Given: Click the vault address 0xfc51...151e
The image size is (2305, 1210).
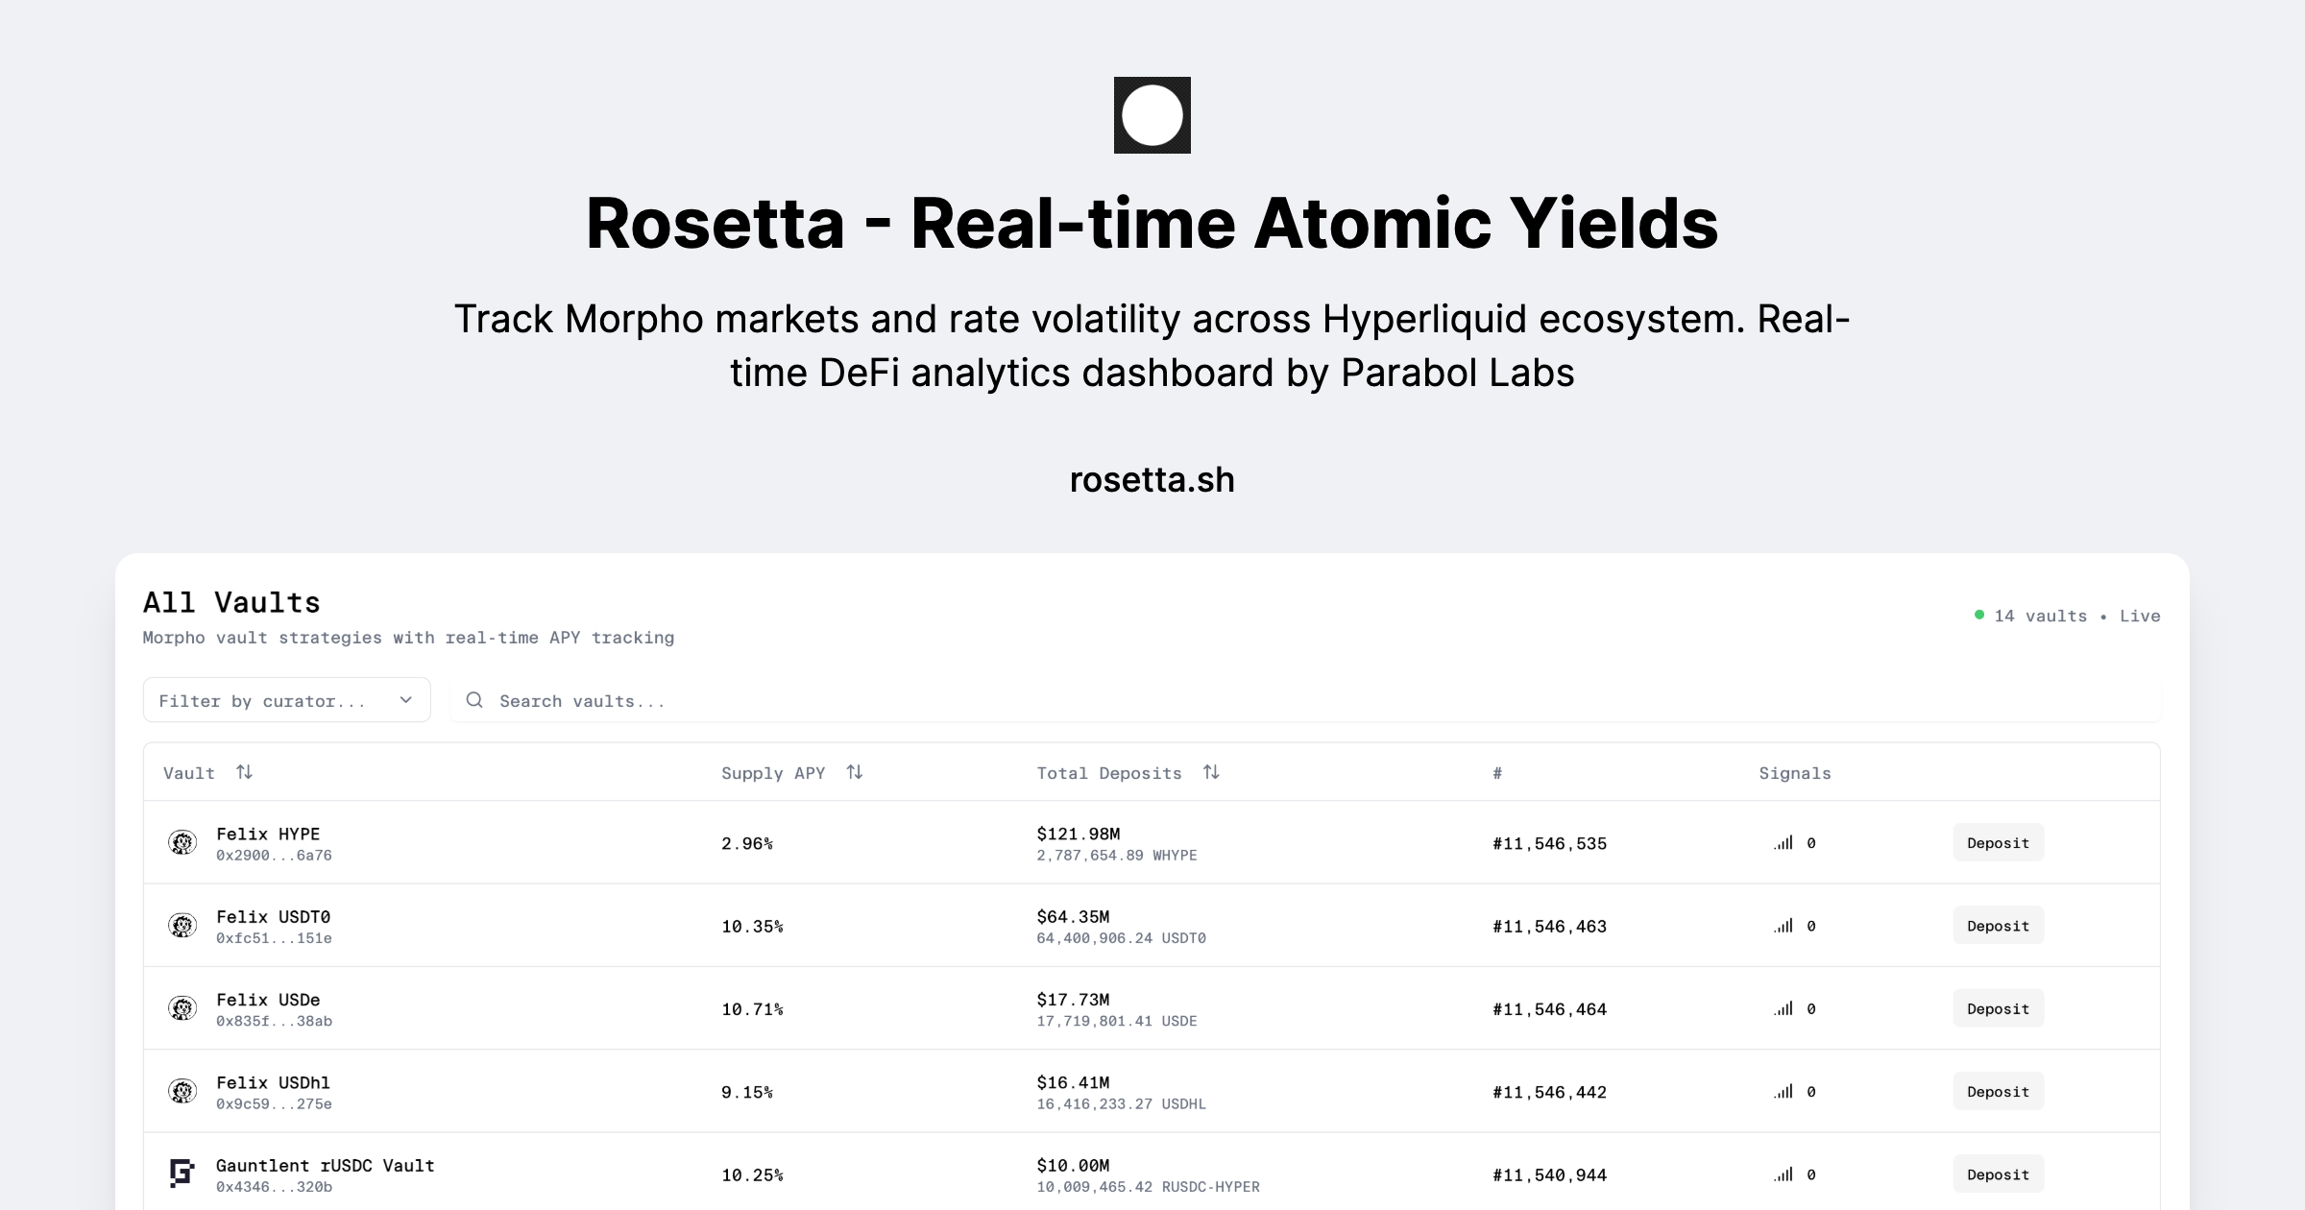Looking at the screenshot, I should tap(274, 938).
